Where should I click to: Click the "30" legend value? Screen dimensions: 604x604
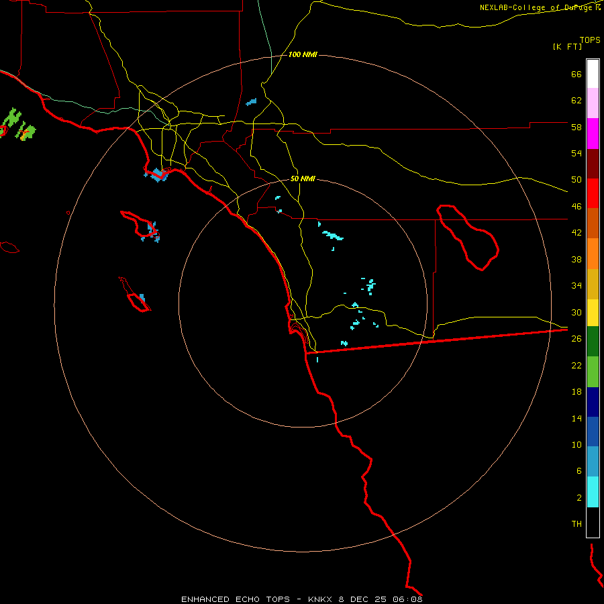click(576, 312)
